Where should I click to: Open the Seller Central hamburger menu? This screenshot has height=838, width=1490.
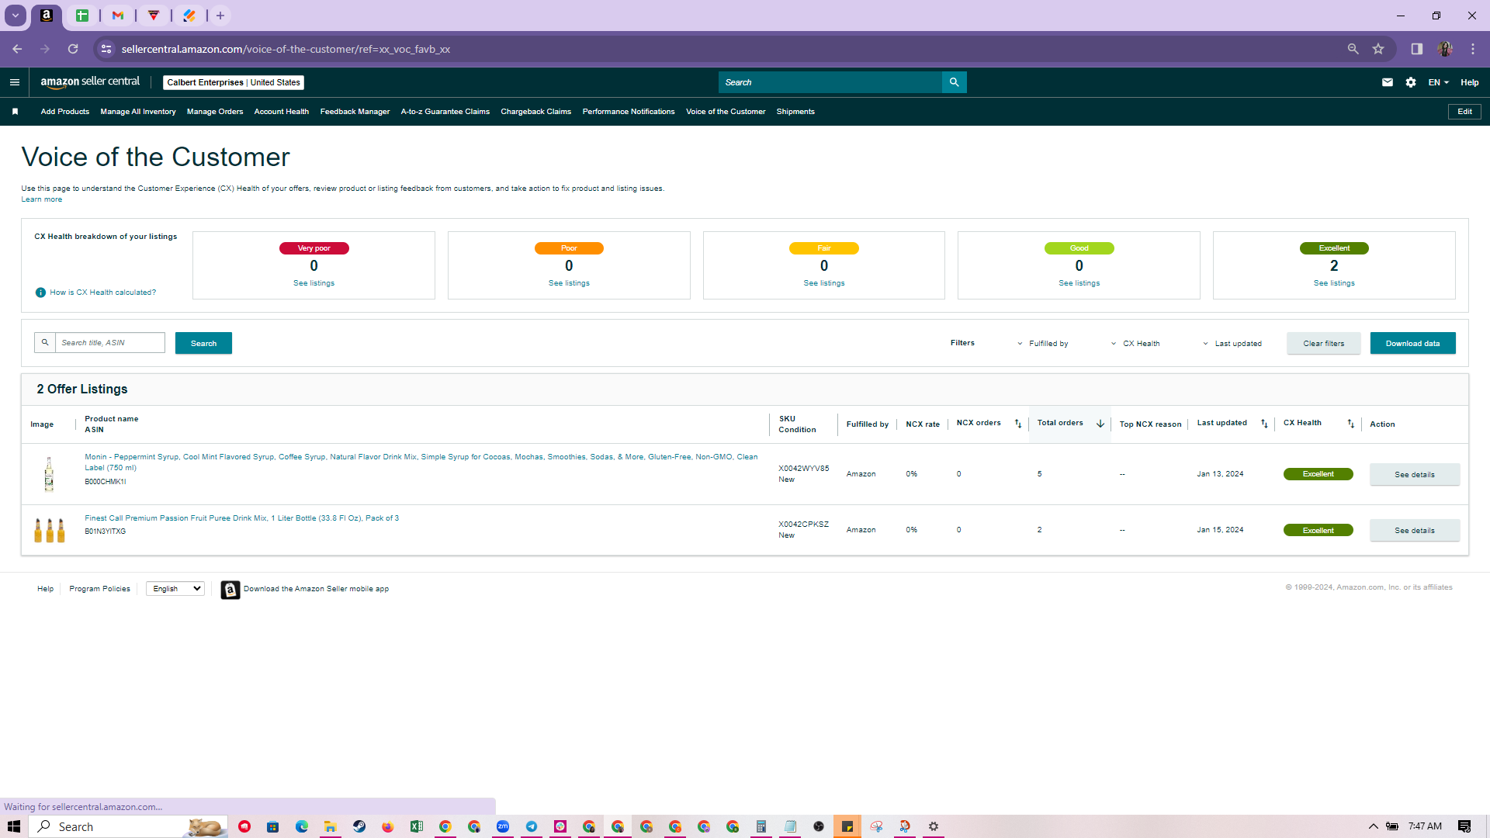coord(14,82)
